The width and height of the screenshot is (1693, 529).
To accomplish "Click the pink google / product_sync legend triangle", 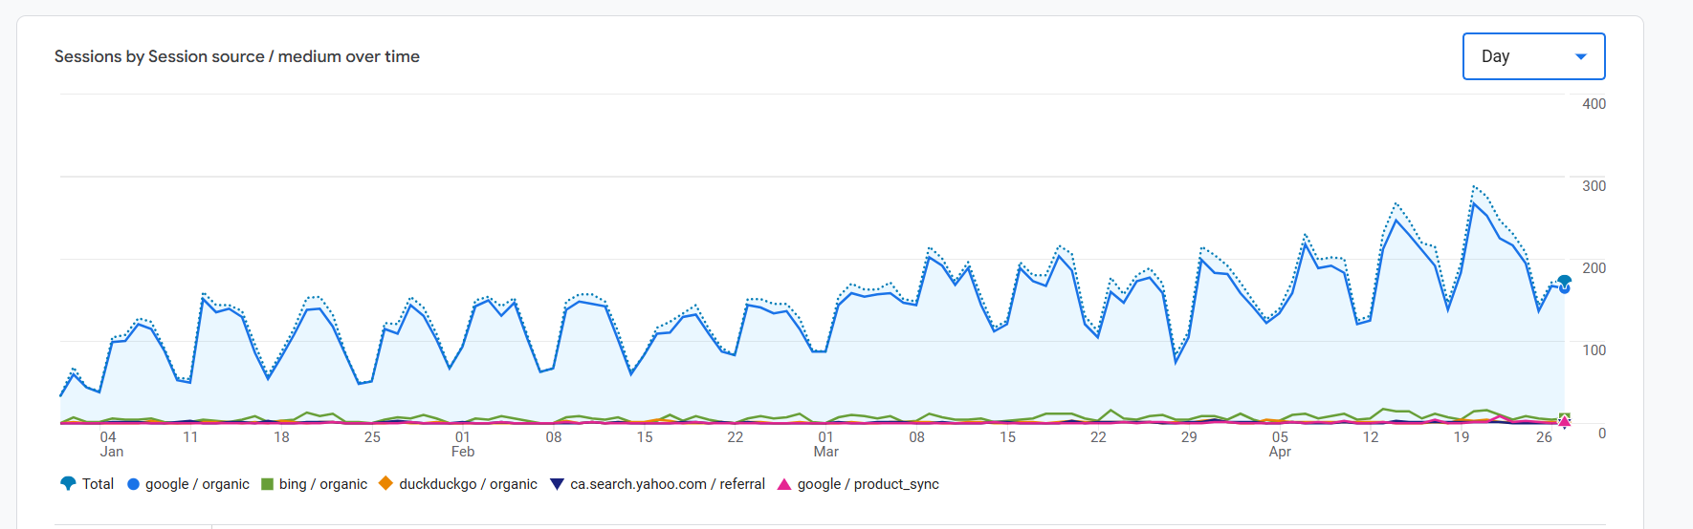I will pos(784,484).
